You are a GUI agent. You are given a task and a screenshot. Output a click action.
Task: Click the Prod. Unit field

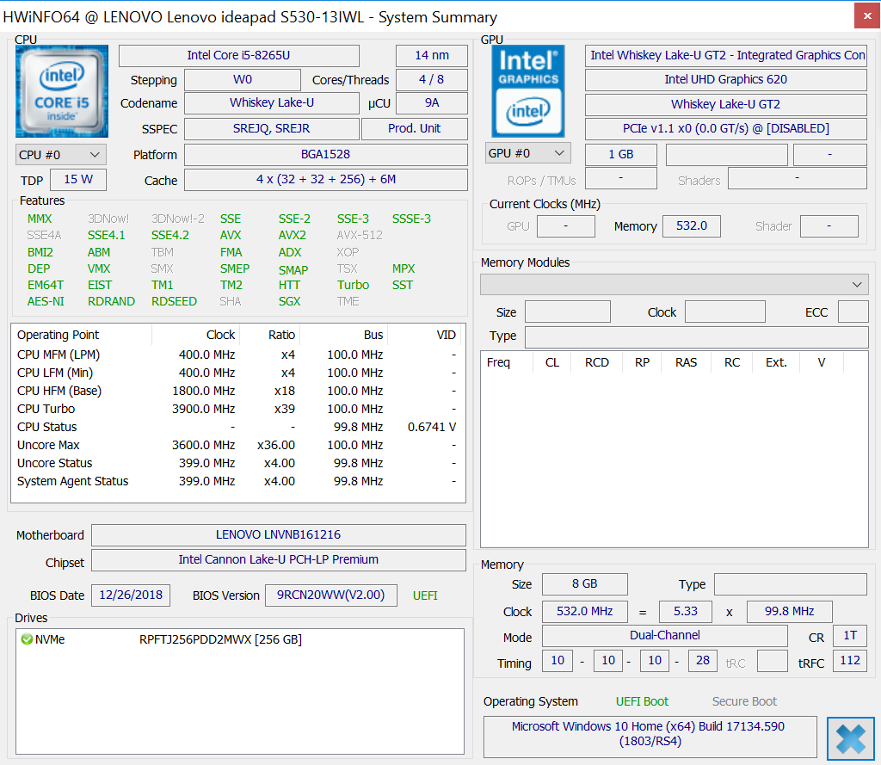[x=415, y=129]
